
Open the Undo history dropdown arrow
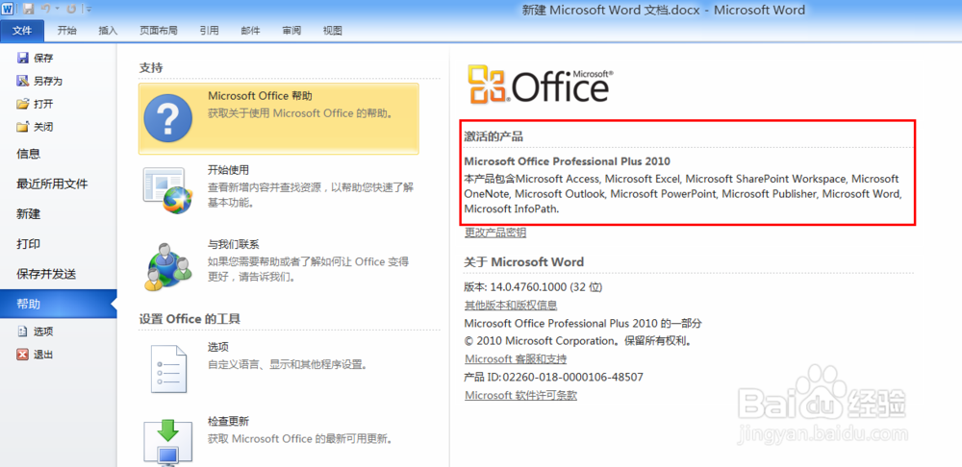tap(57, 10)
